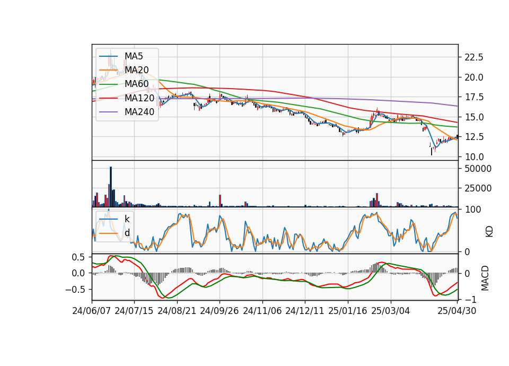Click the 24/08/21 date tick label

pos(177,311)
